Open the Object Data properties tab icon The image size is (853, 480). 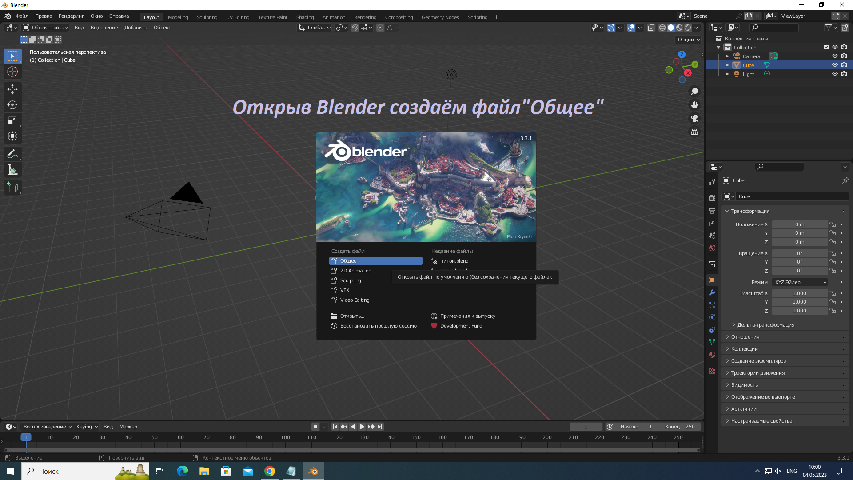(712, 342)
